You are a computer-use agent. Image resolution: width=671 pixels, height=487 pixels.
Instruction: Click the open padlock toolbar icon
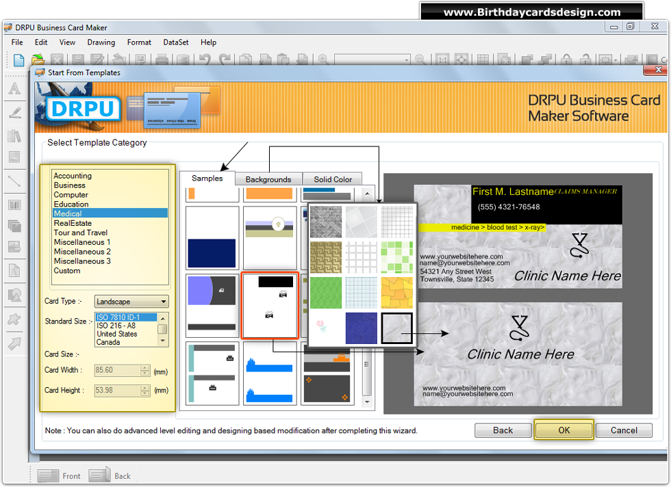point(585,60)
